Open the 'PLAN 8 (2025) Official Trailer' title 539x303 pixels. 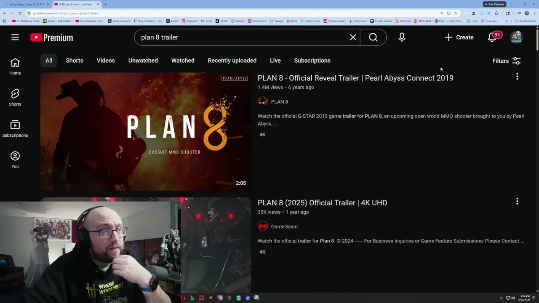click(x=322, y=203)
